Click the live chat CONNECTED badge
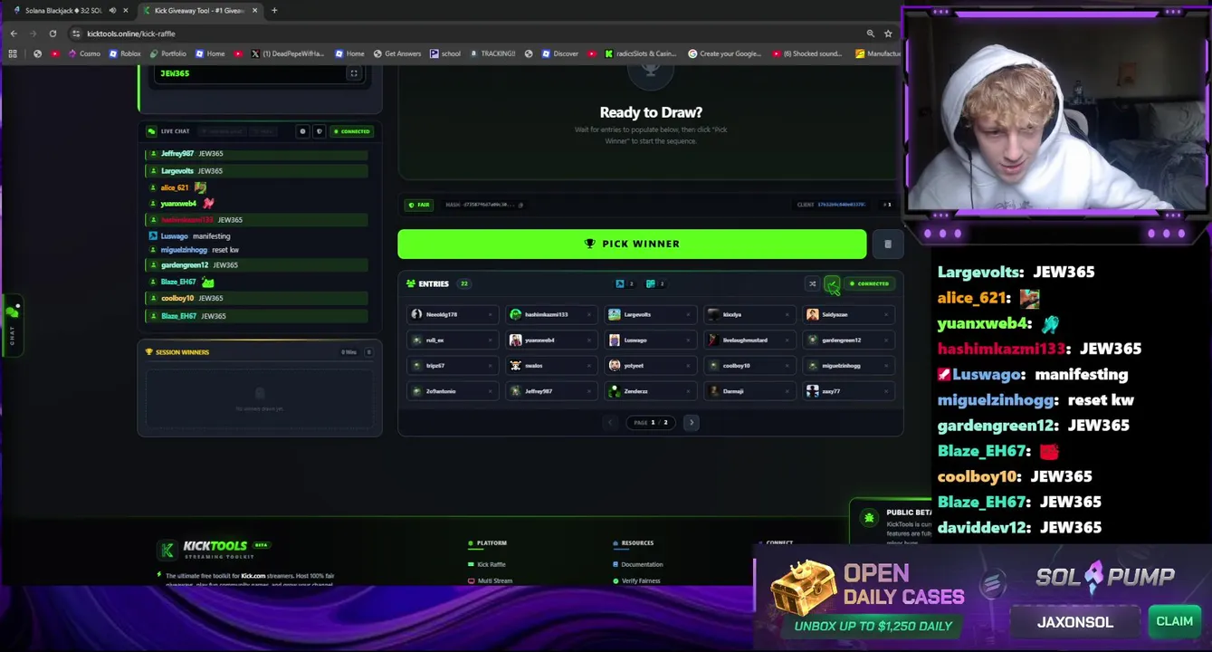Screen dimensions: 1212x652 coord(352,131)
